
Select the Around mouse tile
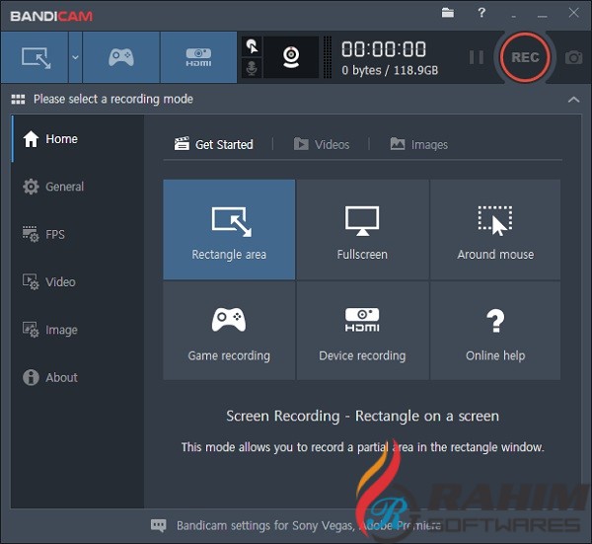(495, 230)
